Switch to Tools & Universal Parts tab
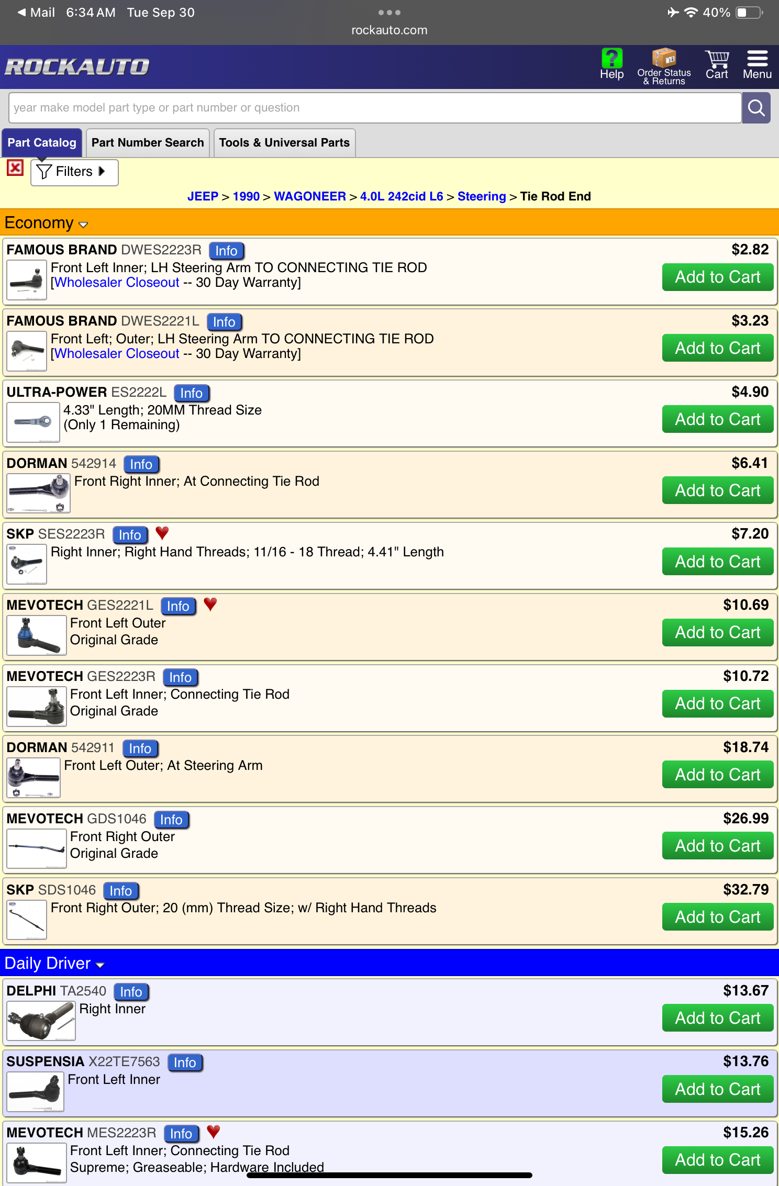 point(284,143)
